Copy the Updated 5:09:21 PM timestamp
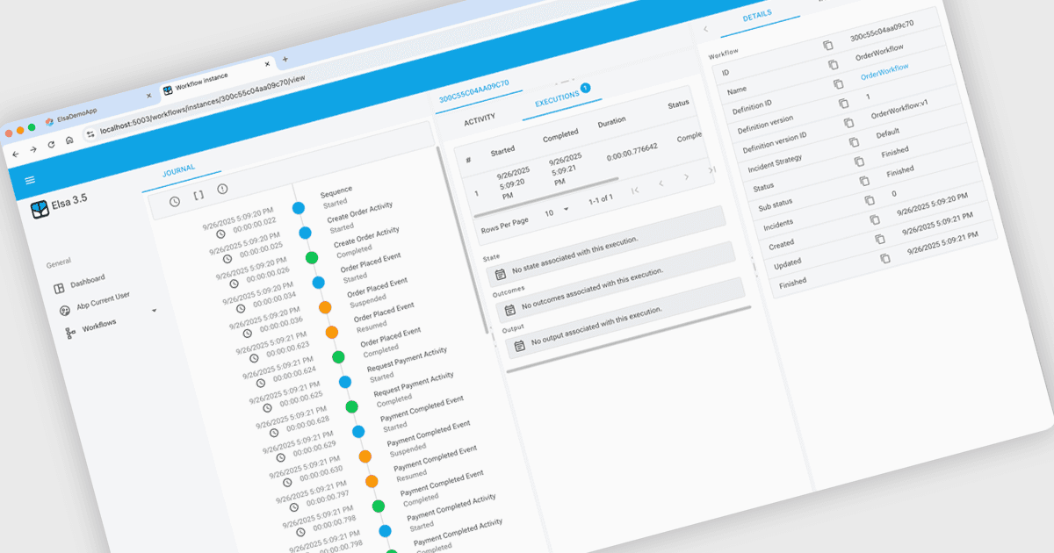 pos(880,240)
